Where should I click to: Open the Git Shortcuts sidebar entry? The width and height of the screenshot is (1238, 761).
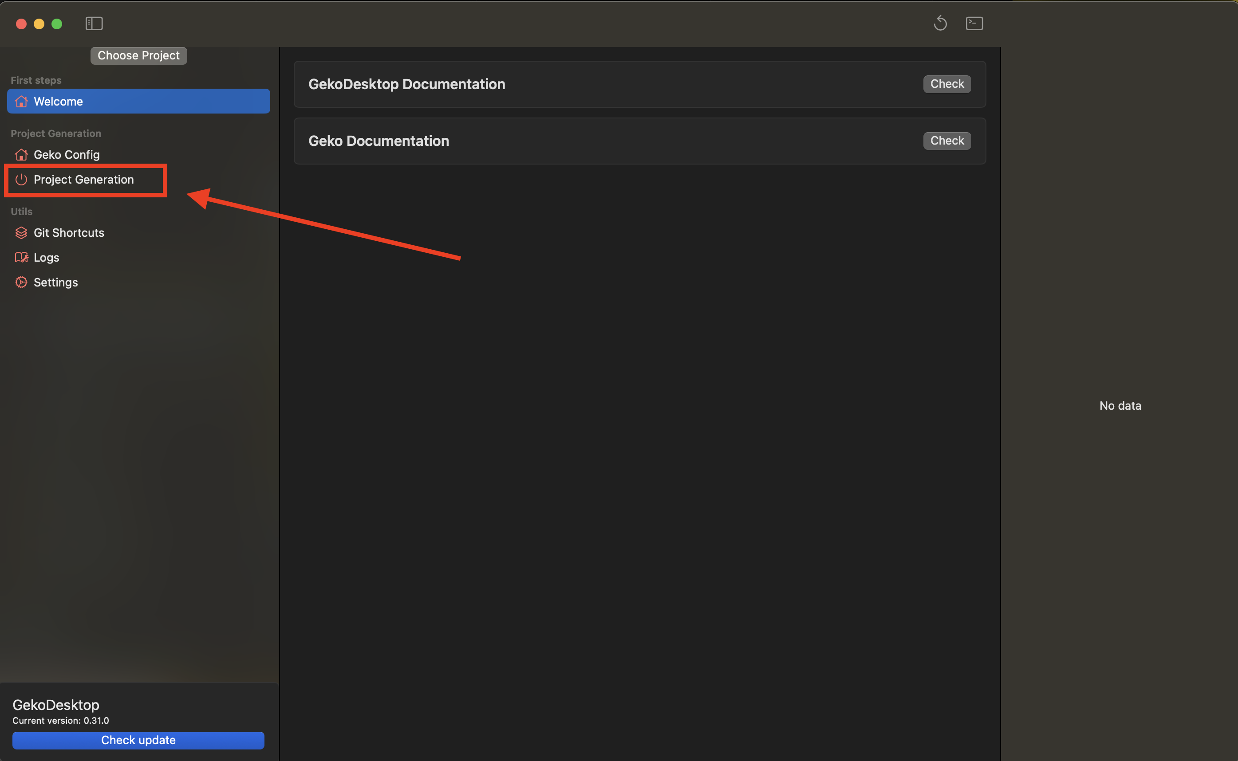click(69, 232)
